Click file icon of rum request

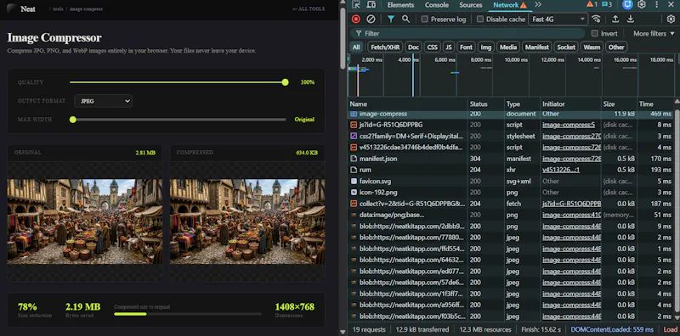pyautogui.click(x=354, y=170)
